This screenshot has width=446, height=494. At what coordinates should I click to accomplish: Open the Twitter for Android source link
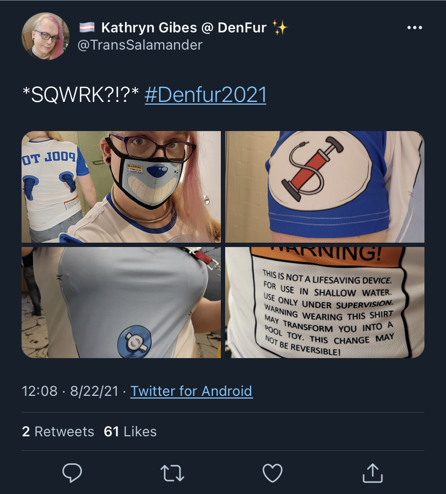[191, 391]
